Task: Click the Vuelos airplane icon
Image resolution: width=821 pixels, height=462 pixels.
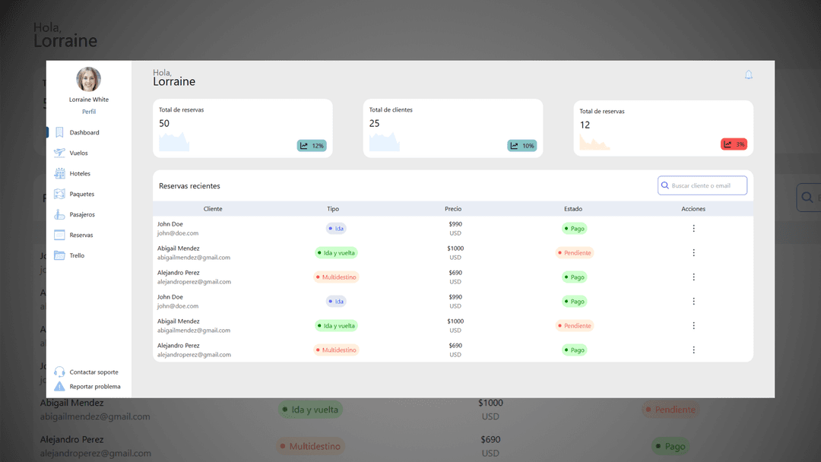Action: point(59,153)
